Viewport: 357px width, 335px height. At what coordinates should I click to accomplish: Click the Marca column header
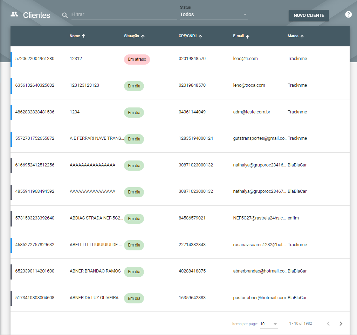[x=293, y=36]
